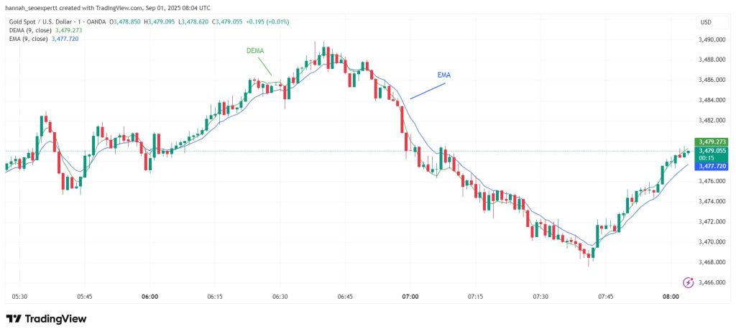Click the 3,490.000 price scale label
The width and height of the screenshot is (736, 334).
click(712, 40)
